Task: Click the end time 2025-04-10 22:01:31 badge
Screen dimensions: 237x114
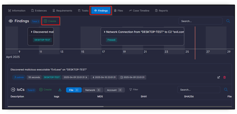Action: tap(104, 77)
